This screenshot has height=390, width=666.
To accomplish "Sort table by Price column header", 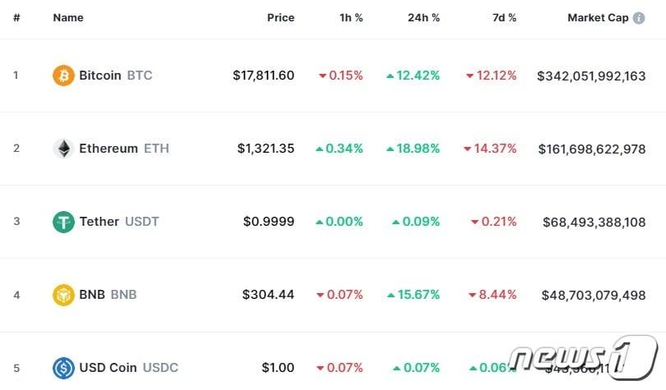I will [x=280, y=18].
